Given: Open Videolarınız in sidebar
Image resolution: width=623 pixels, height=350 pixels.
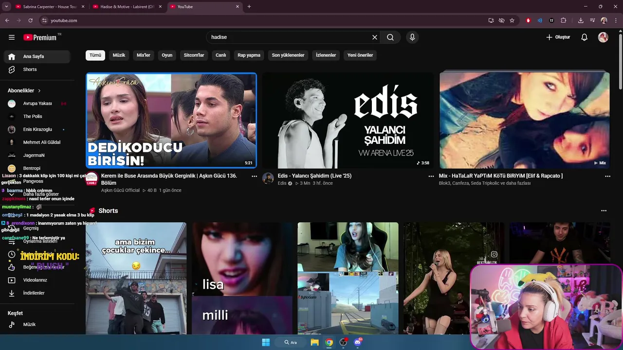Looking at the screenshot, I should 37,280.
